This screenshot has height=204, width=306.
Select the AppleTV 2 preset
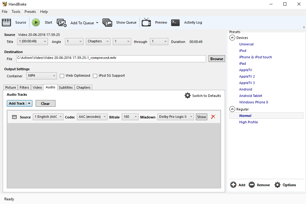click(247, 76)
